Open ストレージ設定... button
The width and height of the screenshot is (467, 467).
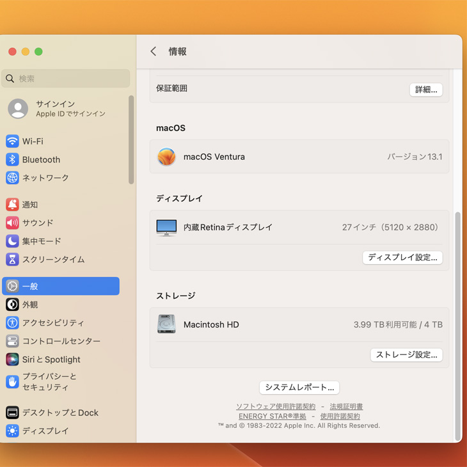pos(406,354)
